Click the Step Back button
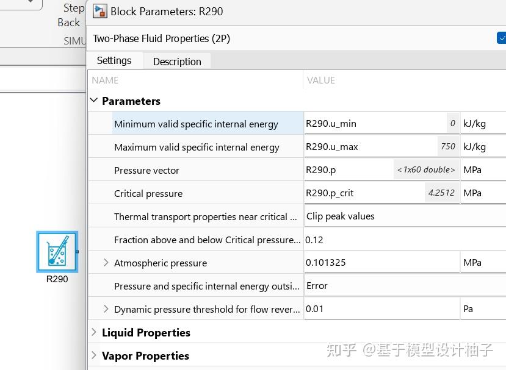 (71, 15)
